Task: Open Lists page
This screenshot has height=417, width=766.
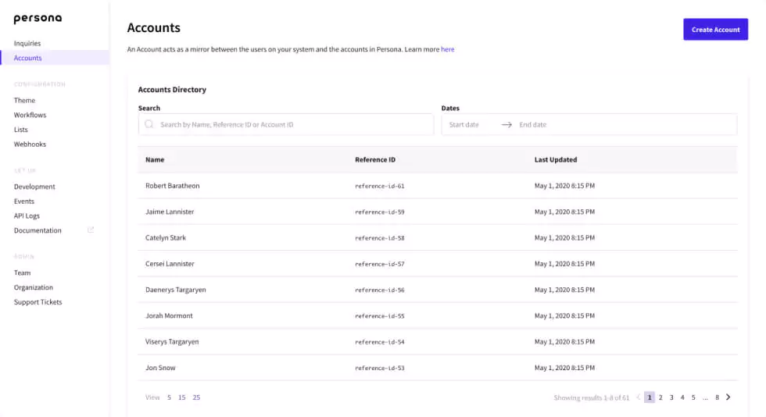Action: [x=20, y=130]
